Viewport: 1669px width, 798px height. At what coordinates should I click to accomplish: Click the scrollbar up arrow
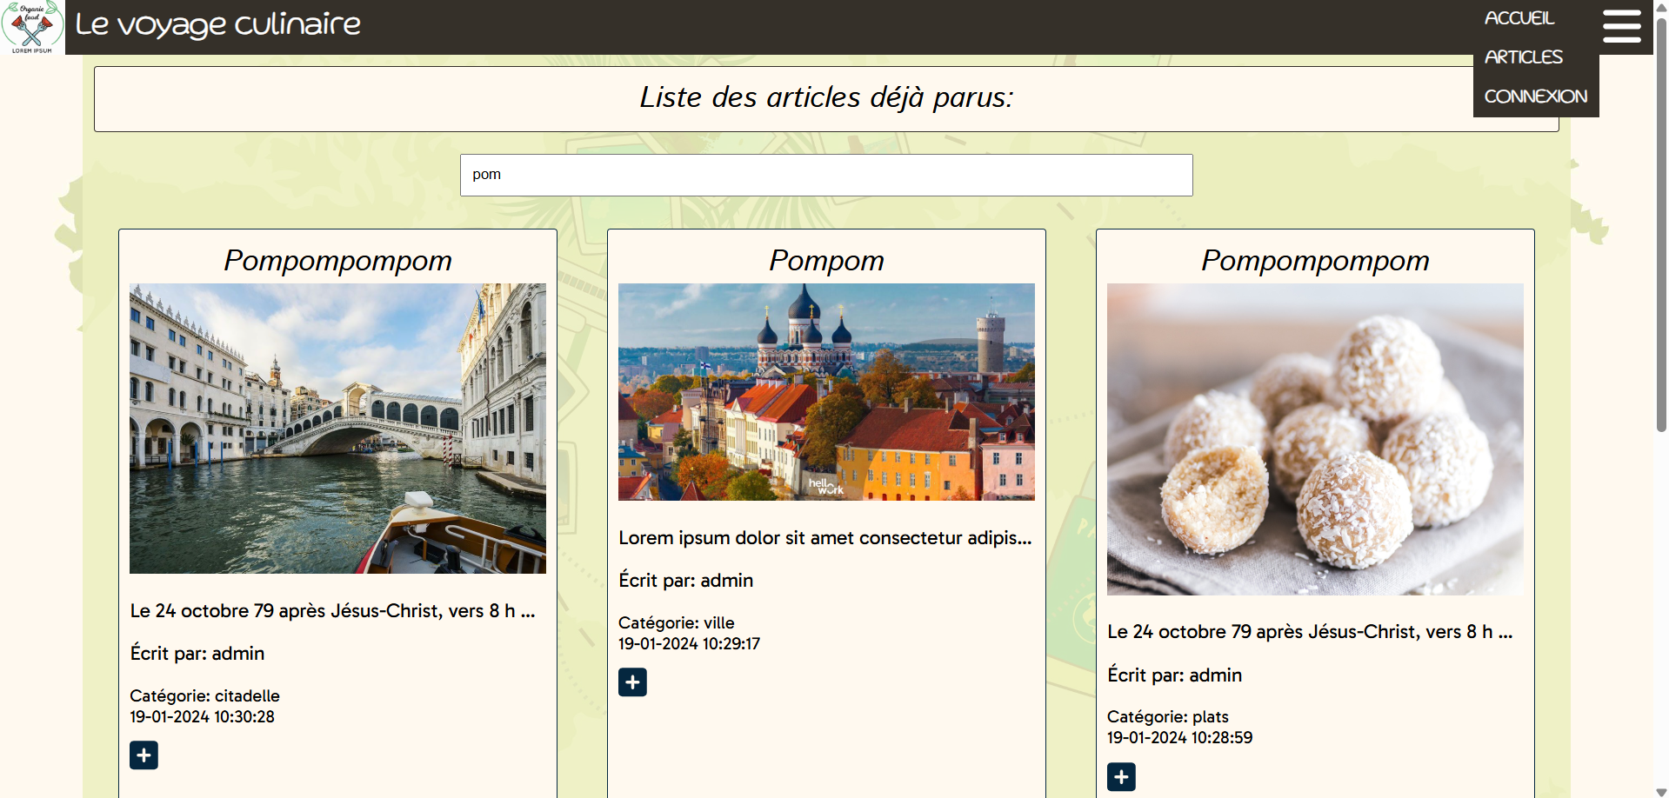pos(1659,7)
